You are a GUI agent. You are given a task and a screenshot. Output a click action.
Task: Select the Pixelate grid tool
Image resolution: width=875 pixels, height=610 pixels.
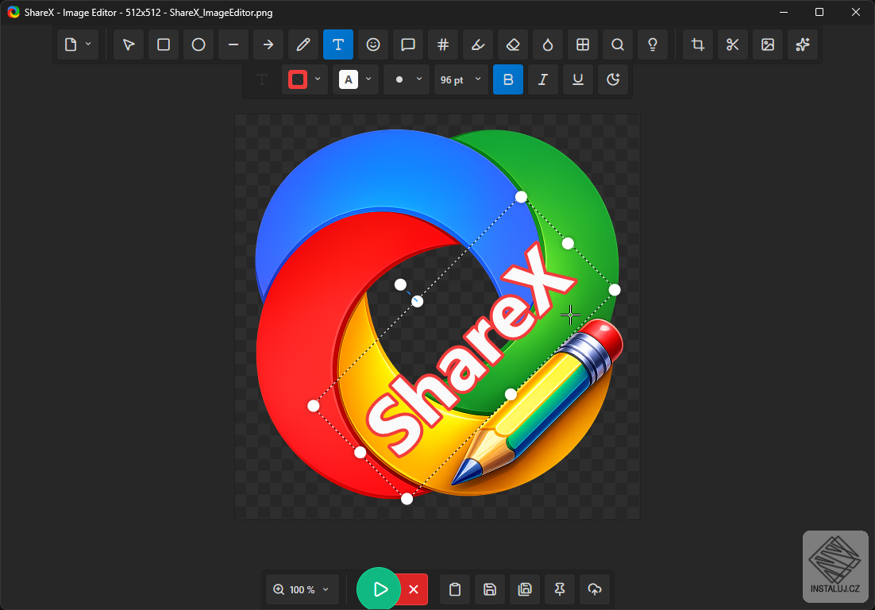583,44
